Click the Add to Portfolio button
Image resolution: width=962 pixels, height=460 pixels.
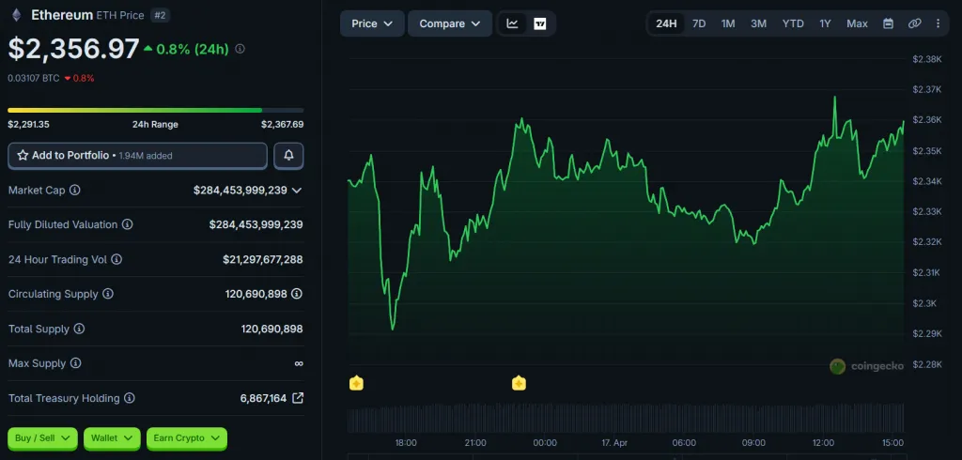pyautogui.click(x=137, y=156)
